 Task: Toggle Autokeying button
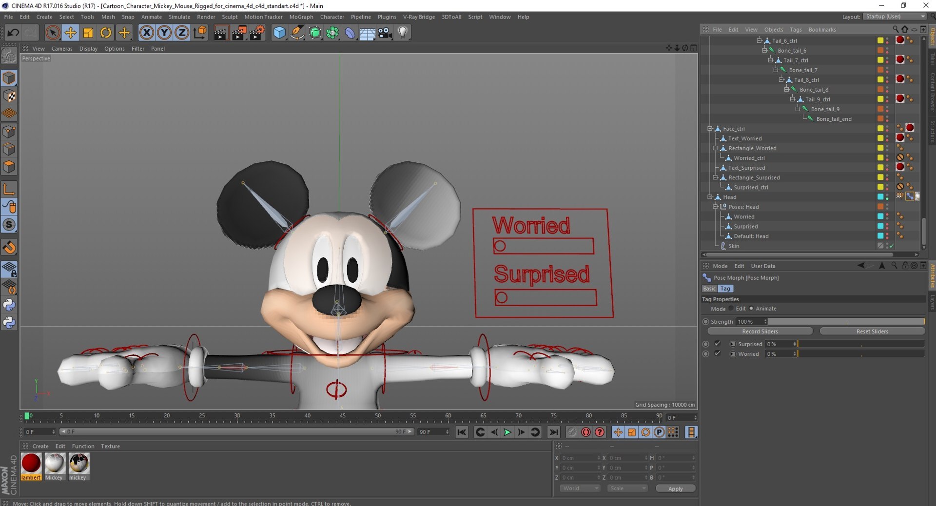coord(586,432)
